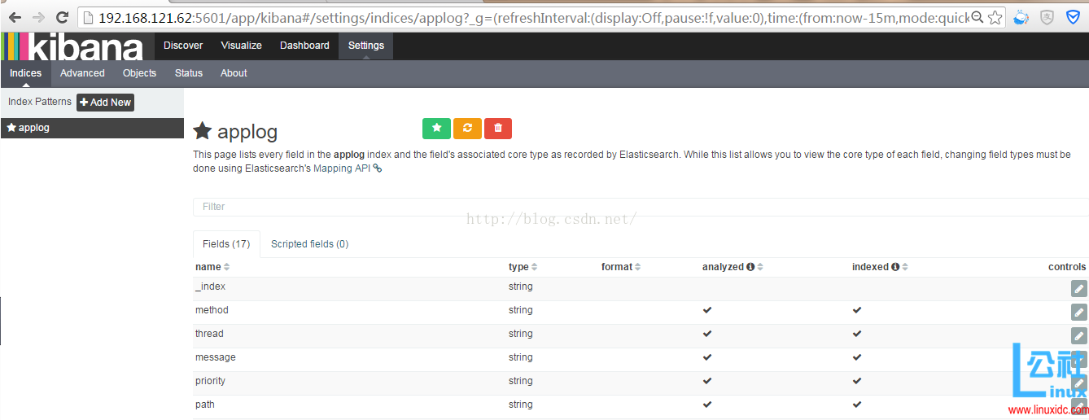Sort the table by name column

(226, 267)
